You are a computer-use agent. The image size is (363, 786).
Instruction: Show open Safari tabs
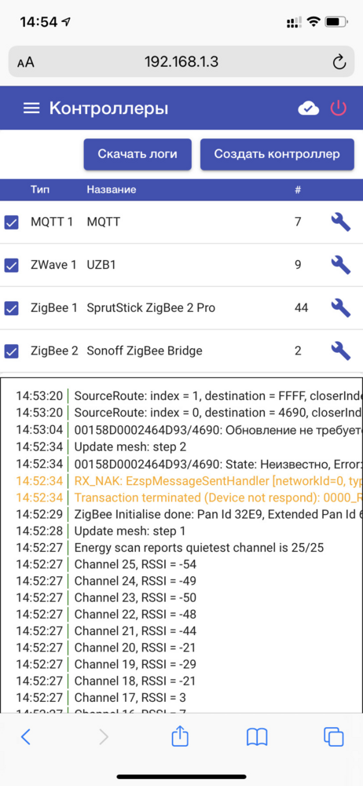click(x=333, y=737)
